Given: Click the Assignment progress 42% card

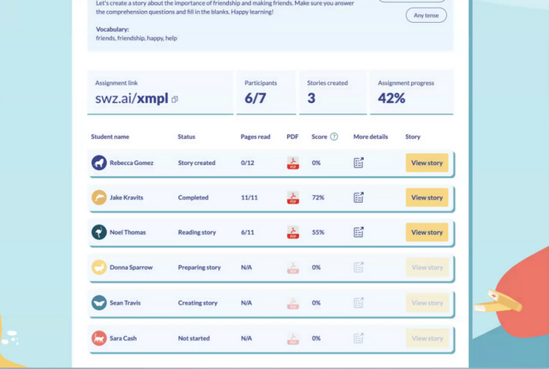Looking at the screenshot, I should click(411, 92).
